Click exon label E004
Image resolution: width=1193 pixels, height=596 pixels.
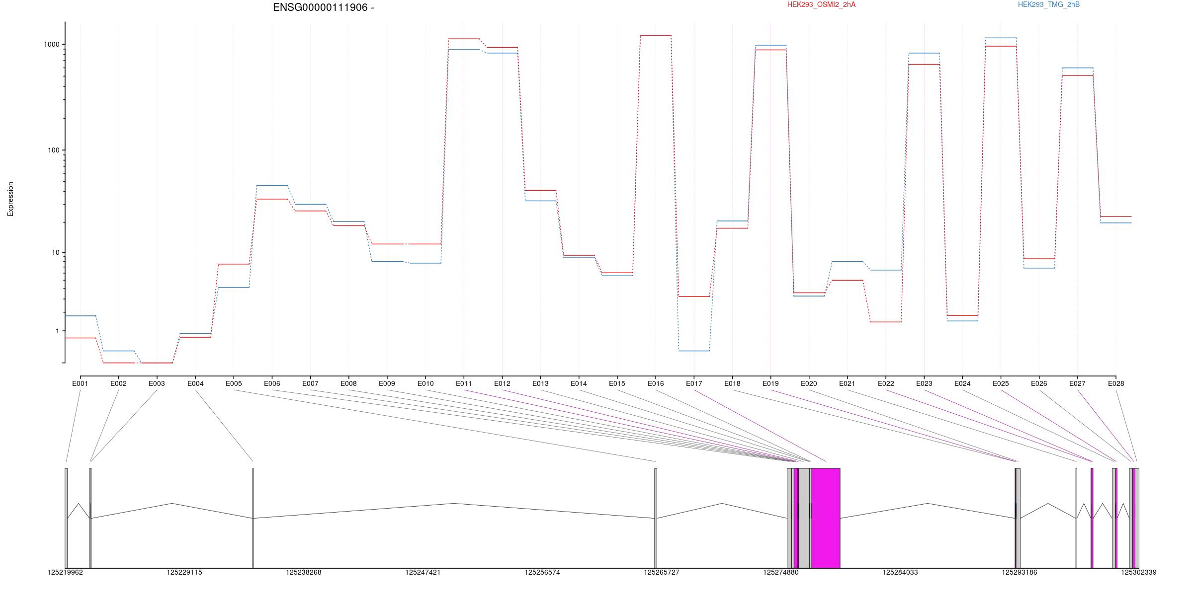pyautogui.click(x=195, y=383)
